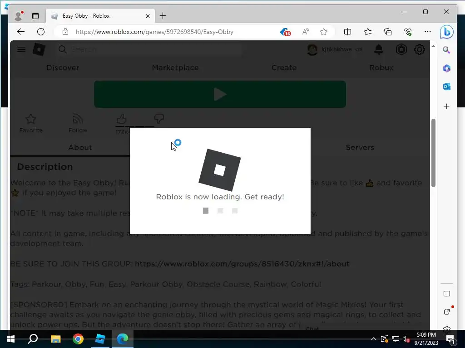This screenshot has width=465, height=348.
Task: Open Collections panel
Action: point(388,32)
